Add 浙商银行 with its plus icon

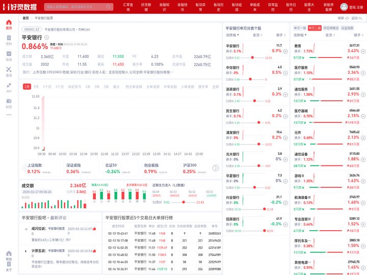click(285, 95)
